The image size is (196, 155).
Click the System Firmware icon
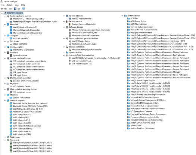click(x=11, y=55)
